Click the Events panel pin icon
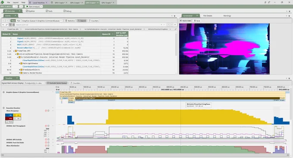This screenshot has width=293, height=158. click(x=175, y=16)
